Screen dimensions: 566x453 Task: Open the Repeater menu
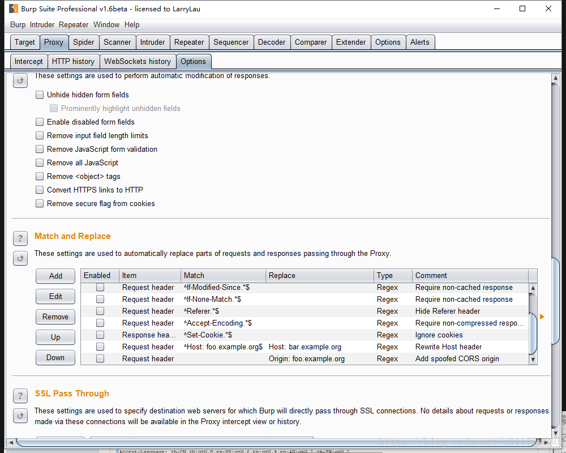click(74, 24)
